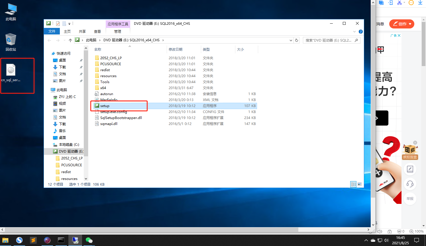Open the command prompt taskbar icon
This screenshot has height=246, width=426.
pyautogui.click(x=61, y=240)
